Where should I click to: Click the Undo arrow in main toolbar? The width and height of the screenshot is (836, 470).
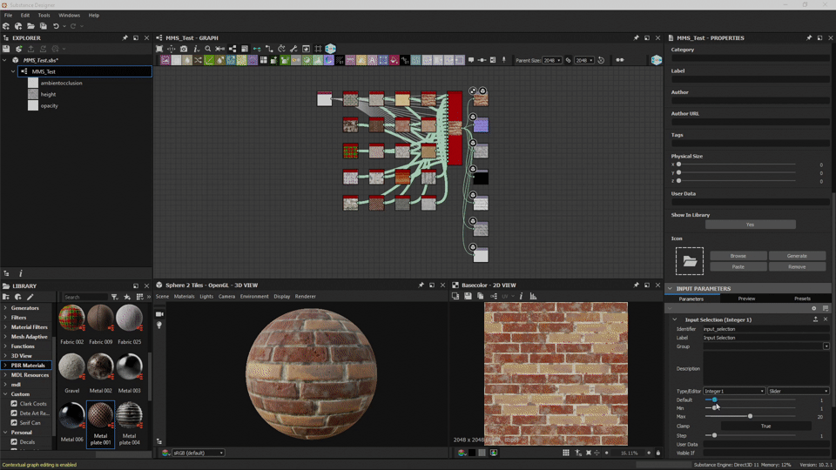[56, 26]
